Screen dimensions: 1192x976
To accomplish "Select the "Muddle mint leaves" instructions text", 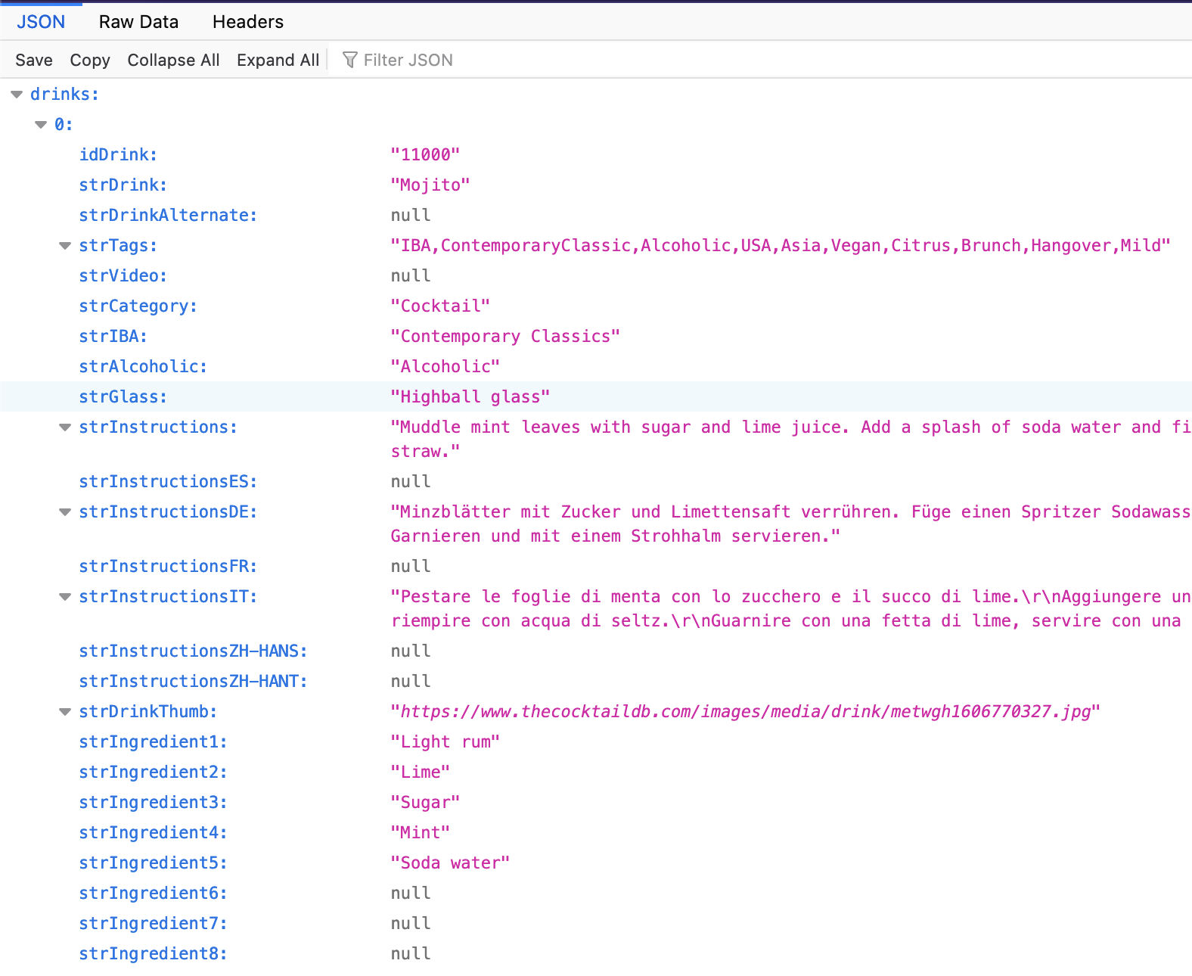I will click(x=791, y=439).
